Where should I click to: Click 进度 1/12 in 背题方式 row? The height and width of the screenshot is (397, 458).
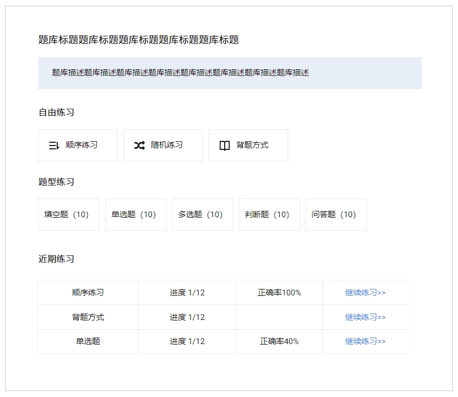pos(187,317)
